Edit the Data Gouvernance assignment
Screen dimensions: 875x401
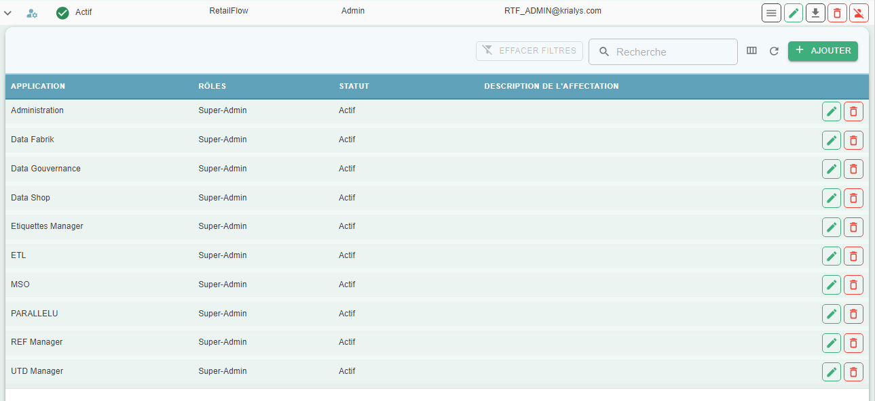click(x=832, y=169)
